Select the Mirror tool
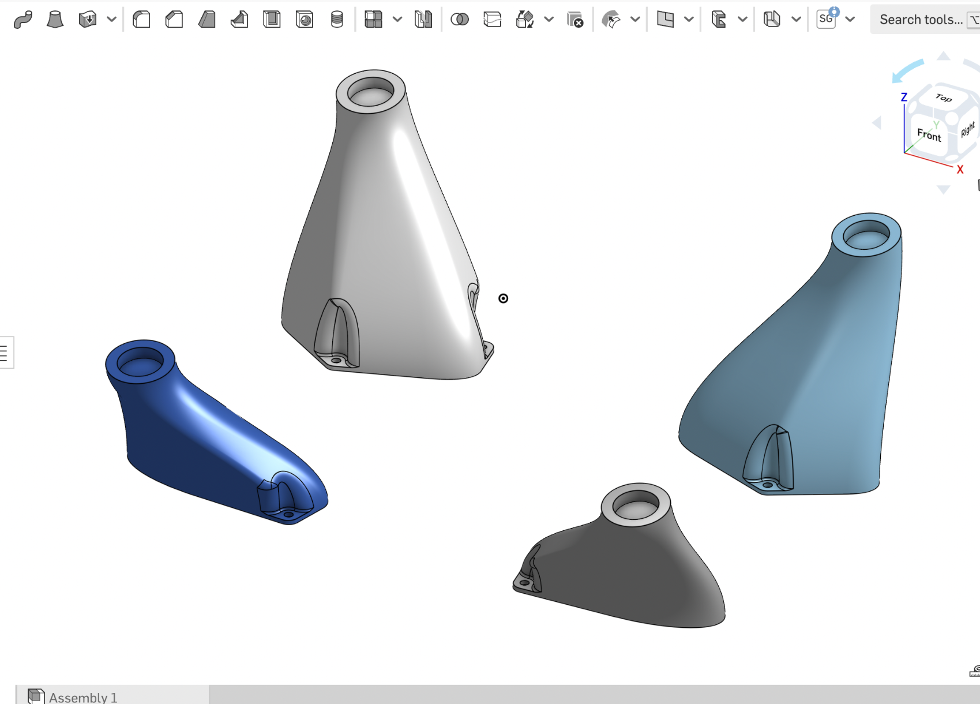 click(x=423, y=20)
